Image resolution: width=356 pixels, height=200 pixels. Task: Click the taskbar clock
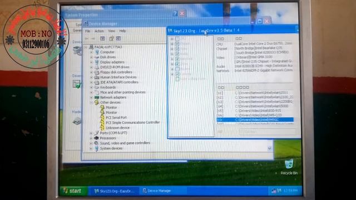pos(290,191)
